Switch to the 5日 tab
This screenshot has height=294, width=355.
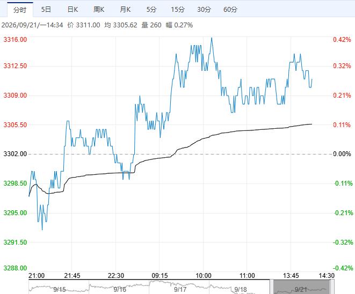click(46, 10)
